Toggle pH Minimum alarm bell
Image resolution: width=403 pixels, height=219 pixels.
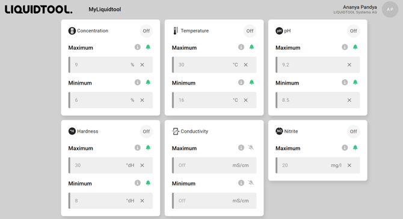point(355,82)
